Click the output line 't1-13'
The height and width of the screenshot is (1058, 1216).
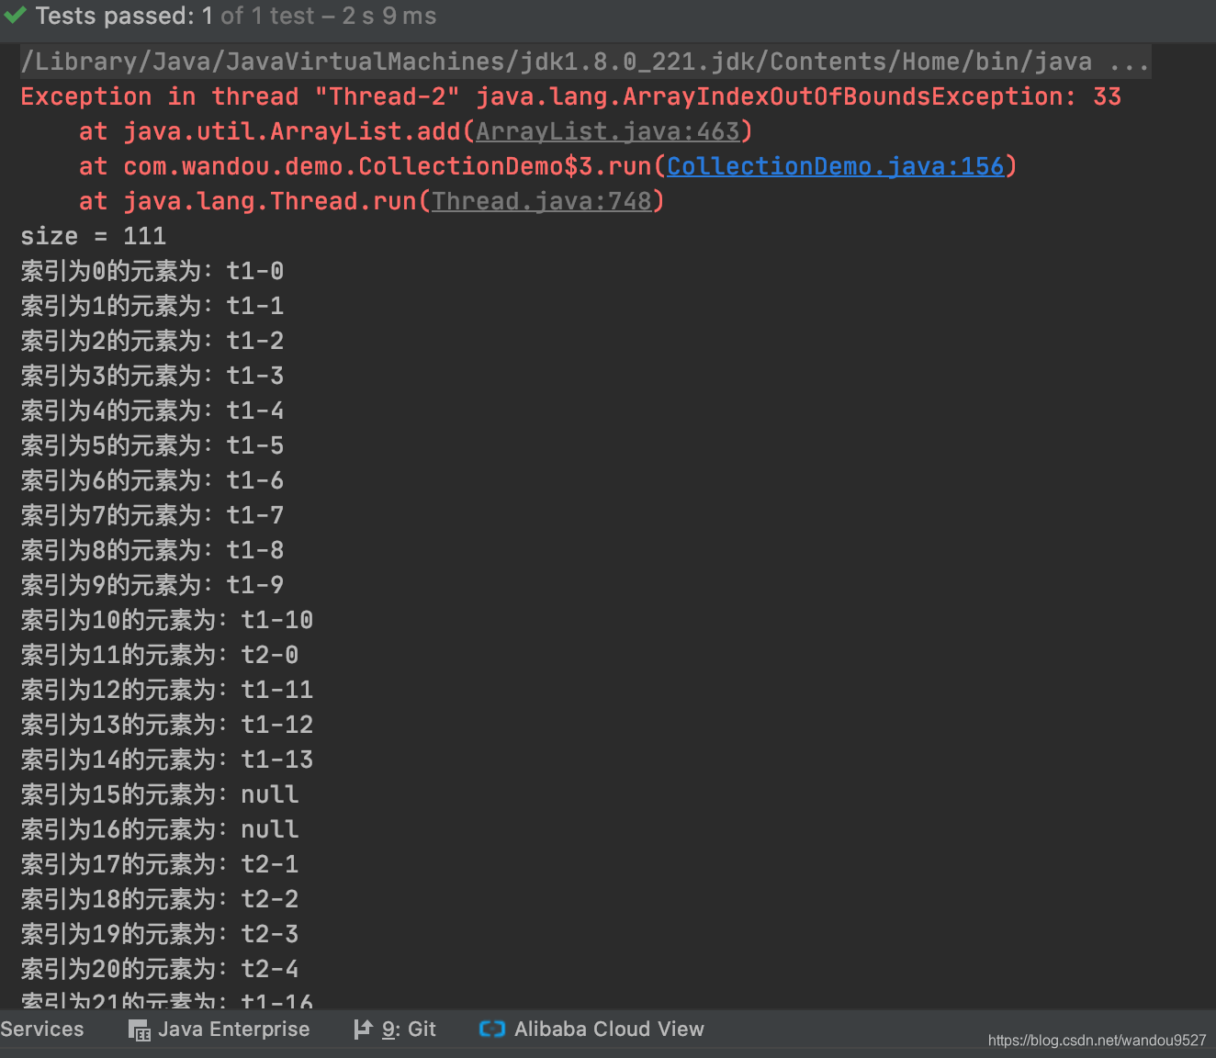point(167,760)
